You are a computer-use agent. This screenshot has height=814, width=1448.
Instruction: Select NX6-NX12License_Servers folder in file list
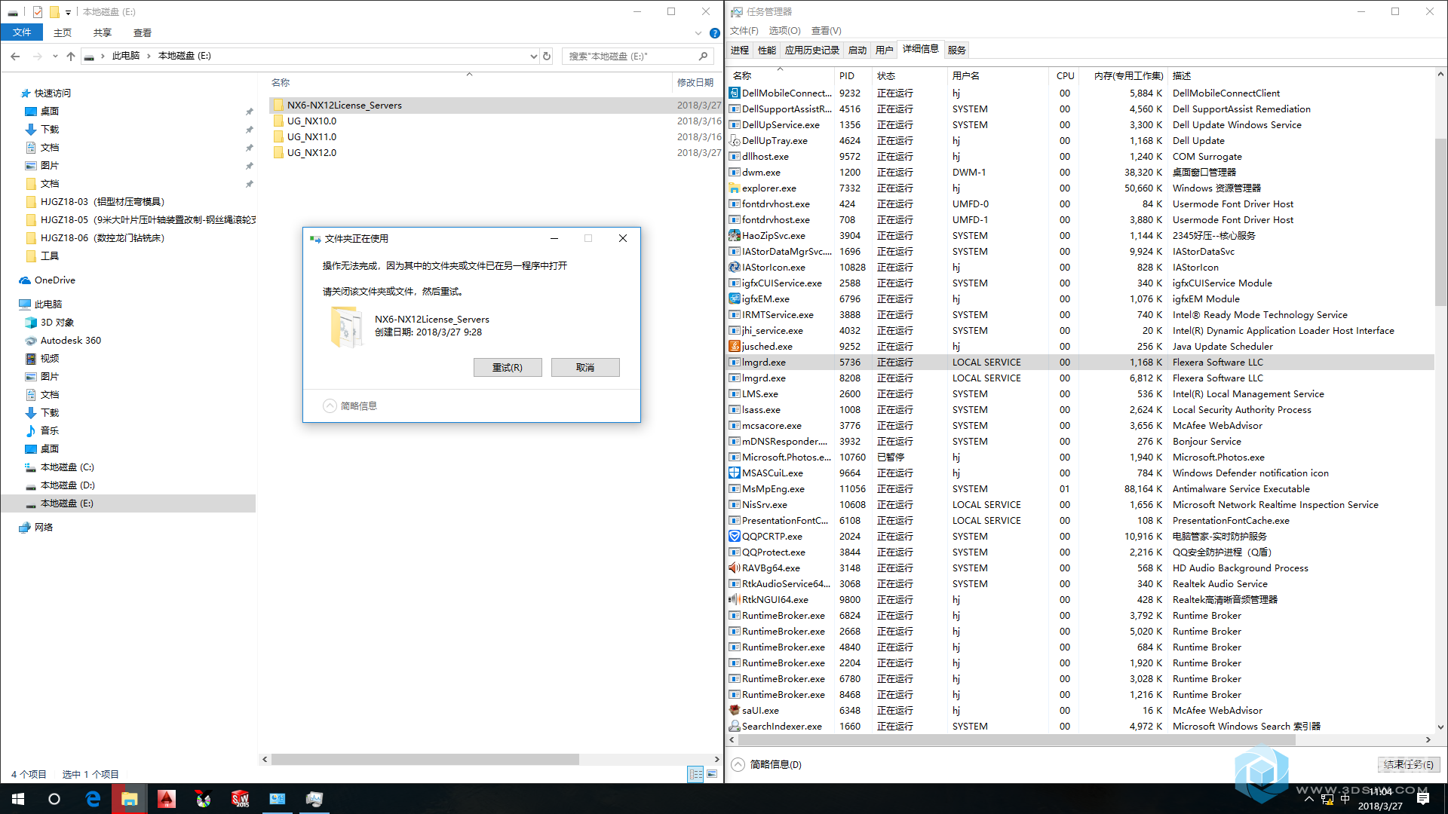pyautogui.click(x=495, y=105)
